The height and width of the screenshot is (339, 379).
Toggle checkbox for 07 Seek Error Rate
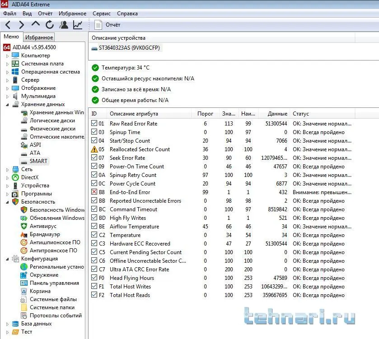pyautogui.click(x=94, y=158)
